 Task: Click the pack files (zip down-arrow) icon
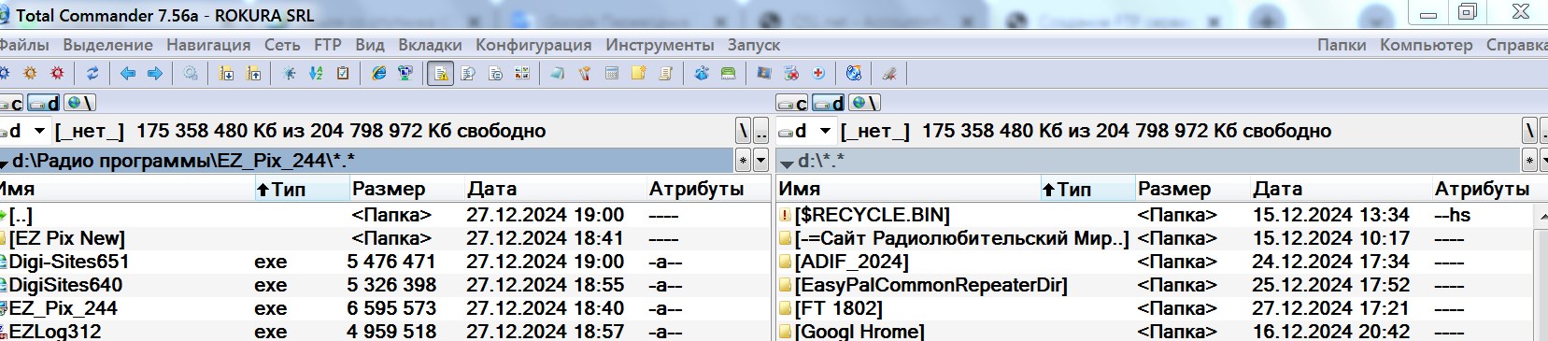click(226, 74)
